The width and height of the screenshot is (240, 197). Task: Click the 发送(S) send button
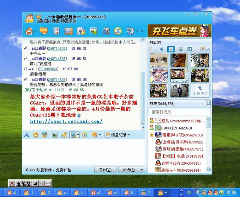click(128, 170)
